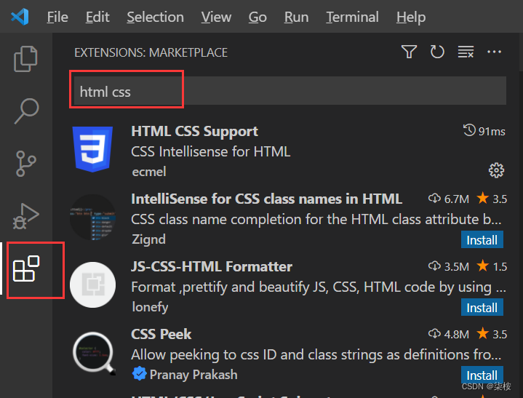Click description CSS Intellisense for HTML
Image resolution: width=523 pixels, height=398 pixels.
click(210, 152)
